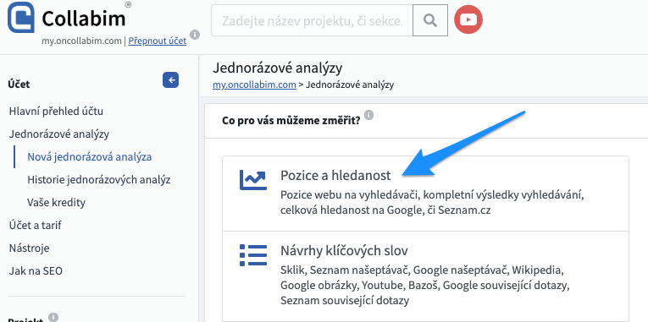Collapse sidebar with blue arrow button
648x322 pixels.
coord(170,80)
